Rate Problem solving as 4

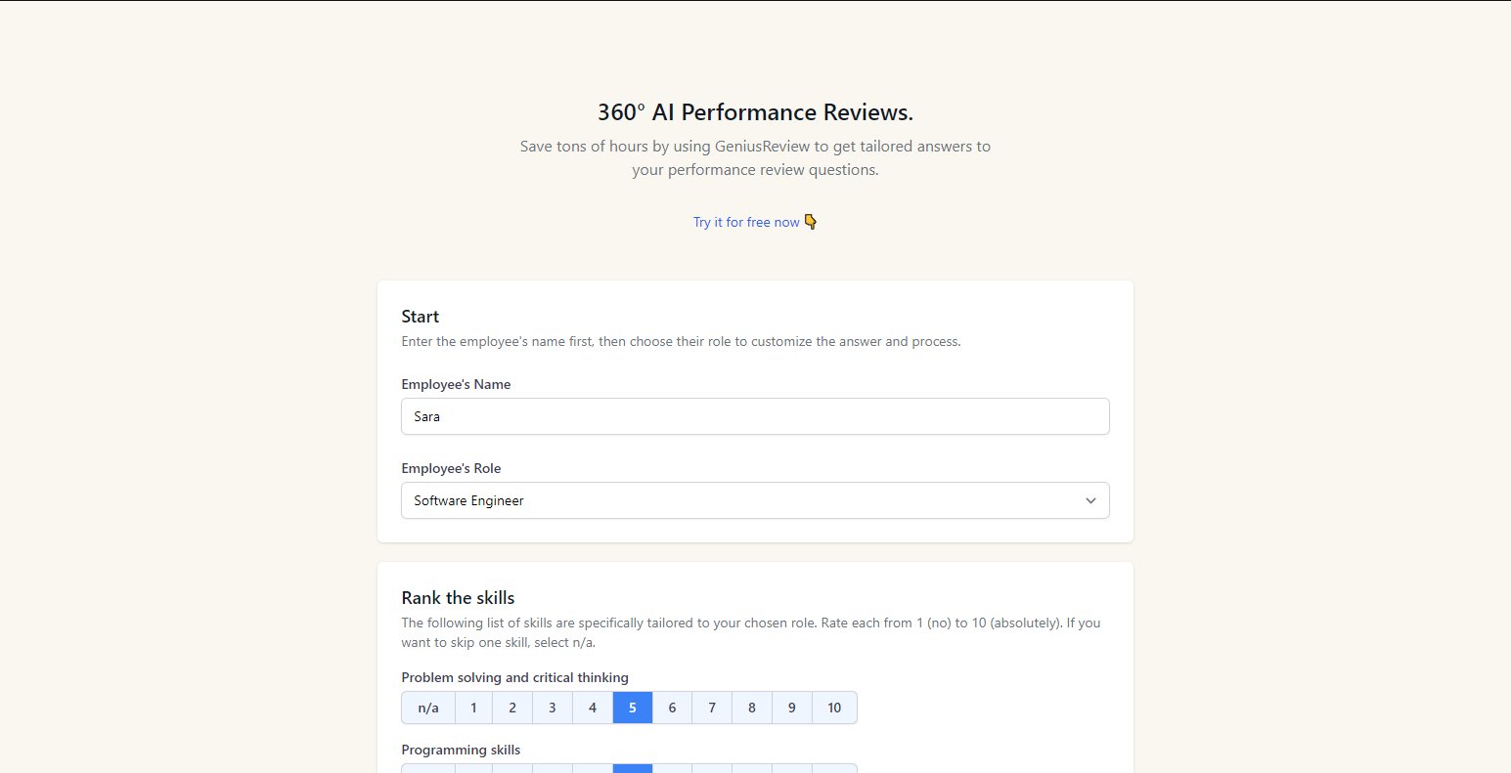tap(593, 708)
